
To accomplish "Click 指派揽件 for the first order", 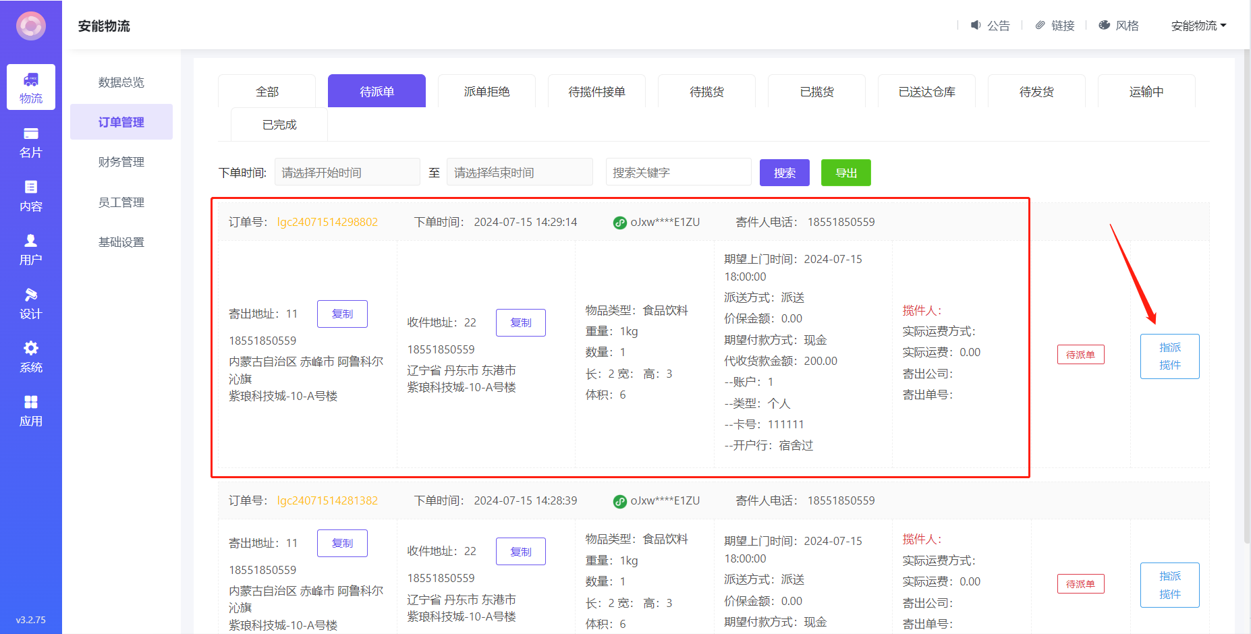I will [1169, 356].
